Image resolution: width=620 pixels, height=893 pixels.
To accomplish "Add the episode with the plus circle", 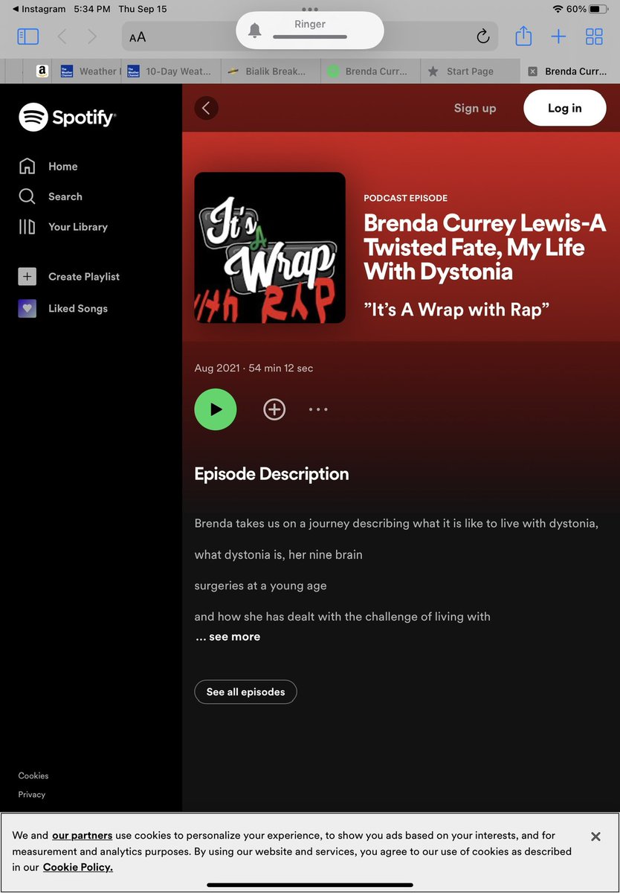I will click(274, 409).
